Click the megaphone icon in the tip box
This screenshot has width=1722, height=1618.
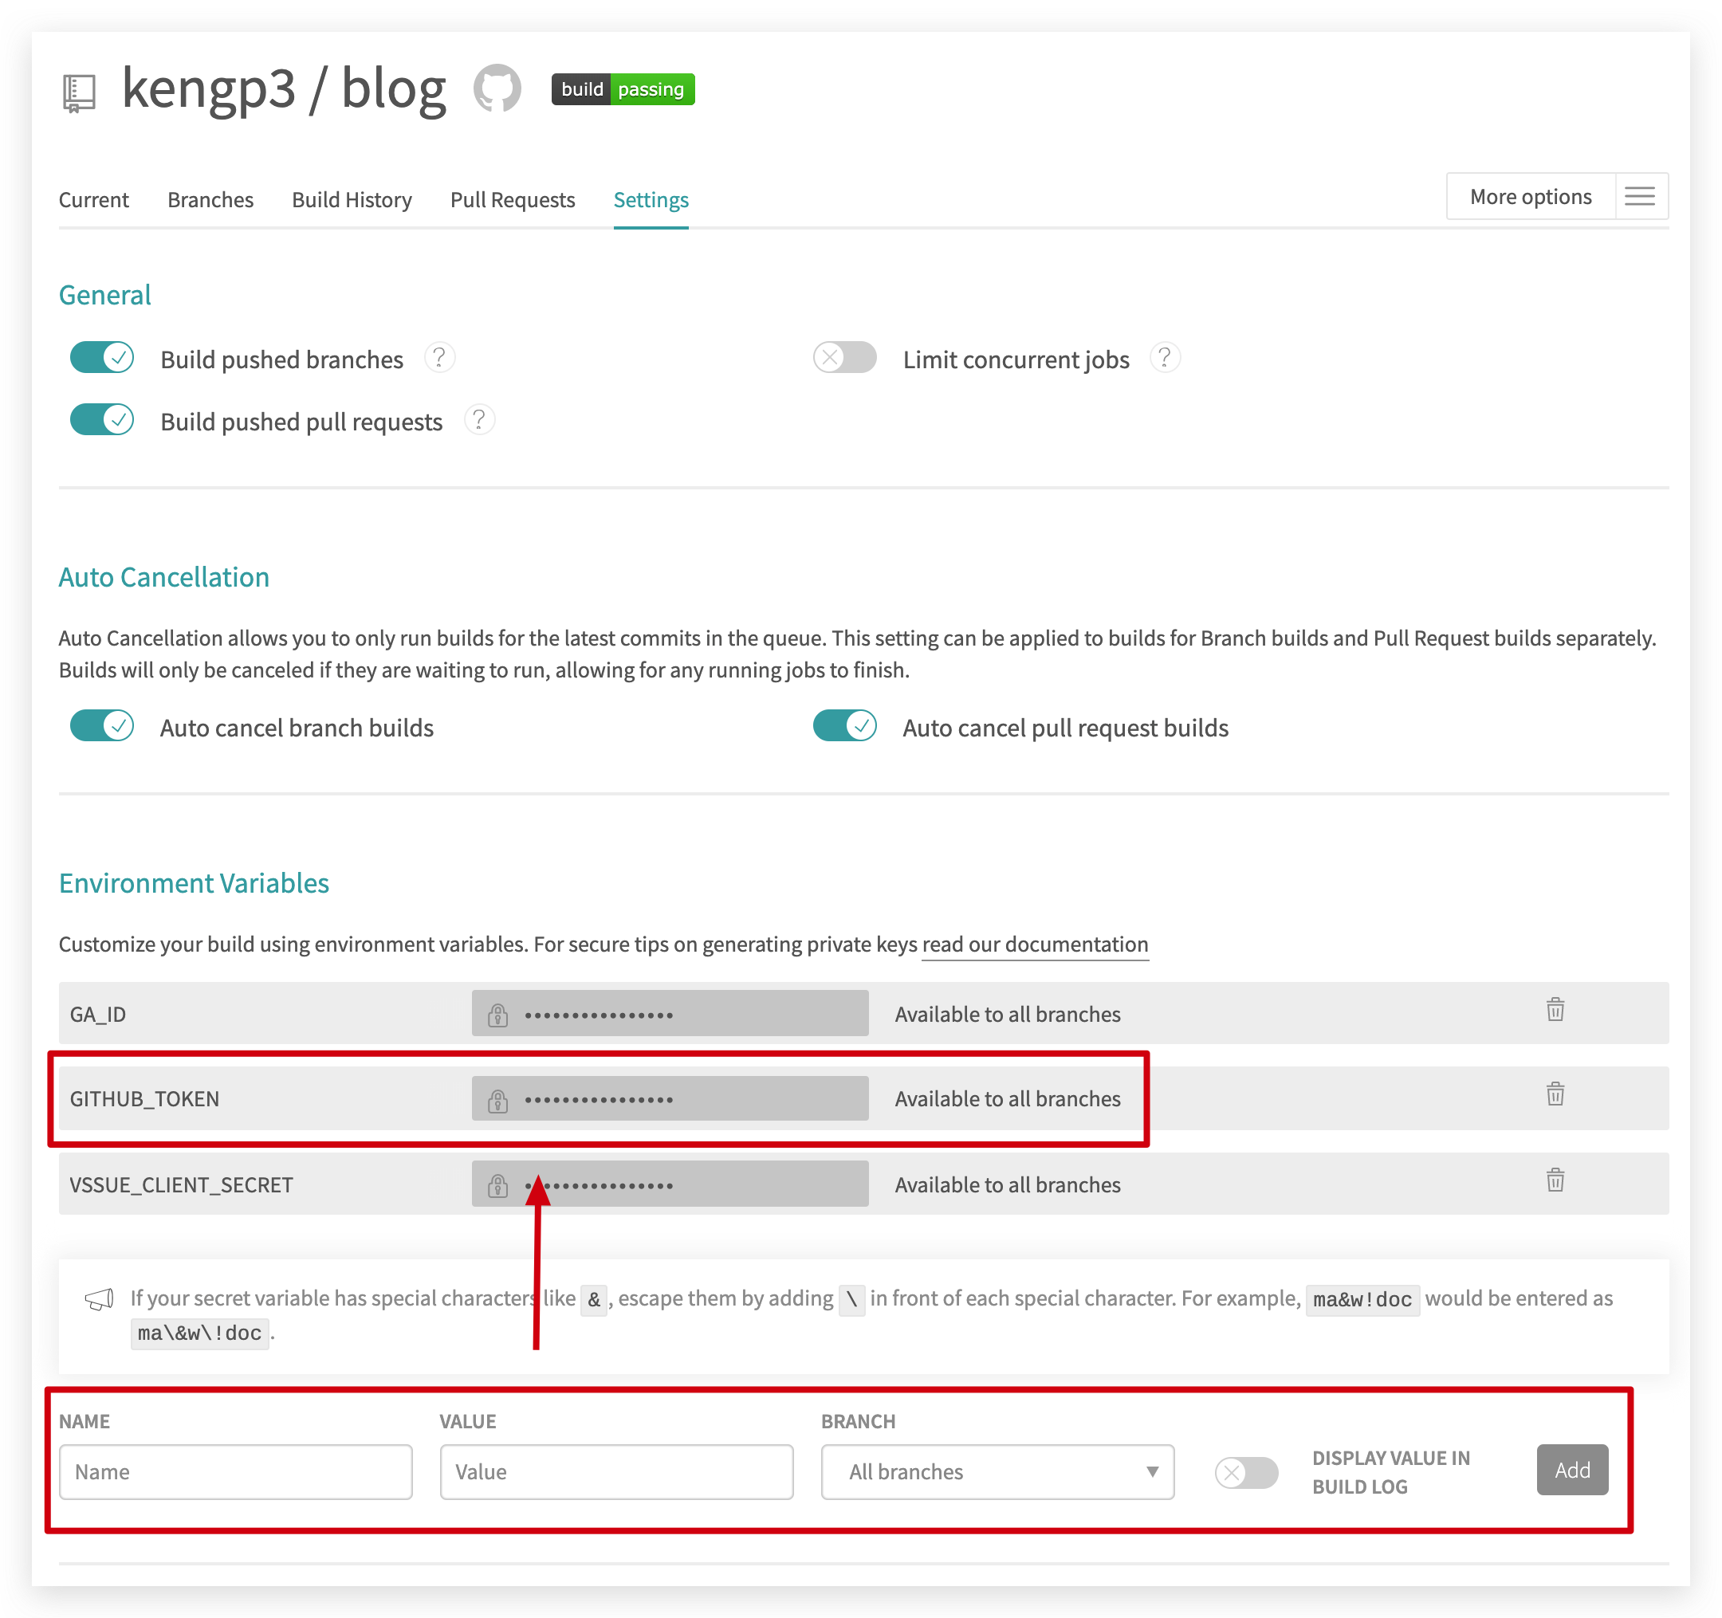coord(99,1299)
